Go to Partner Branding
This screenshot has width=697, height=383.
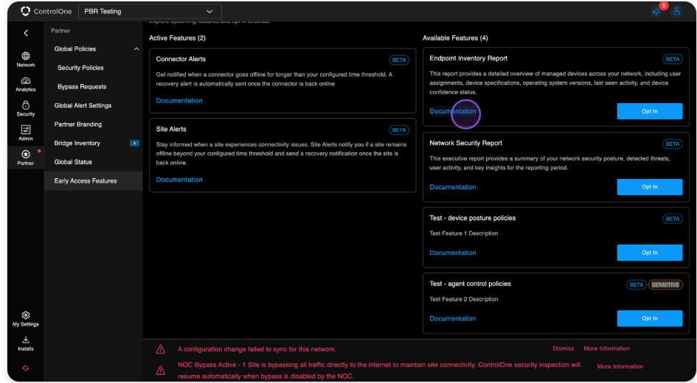77,124
